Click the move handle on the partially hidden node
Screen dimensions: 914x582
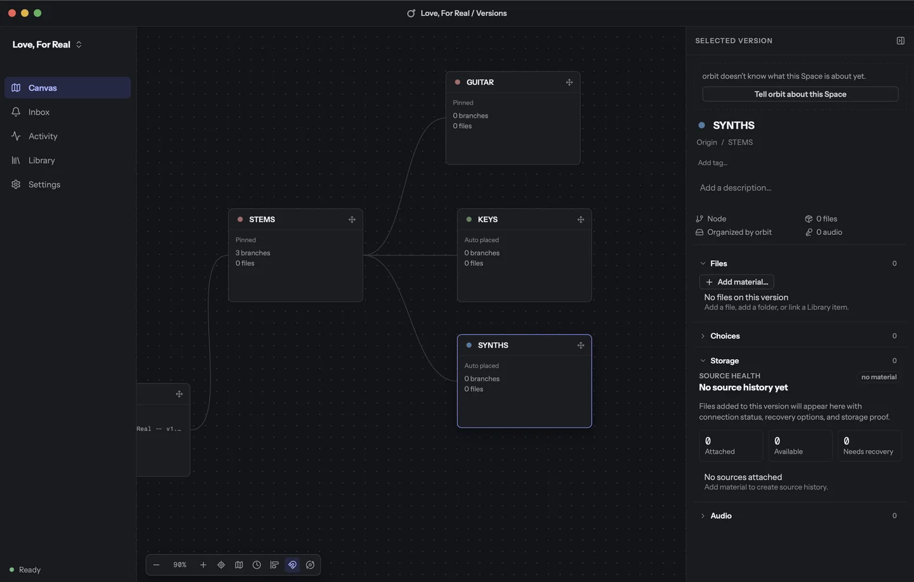(179, 394)
